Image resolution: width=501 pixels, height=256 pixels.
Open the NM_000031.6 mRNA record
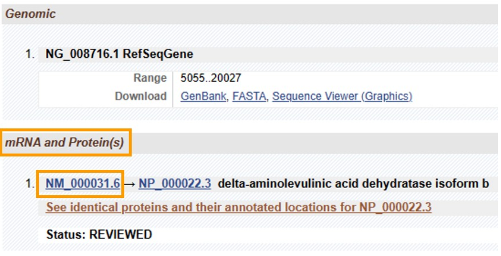tap(83, 184)
